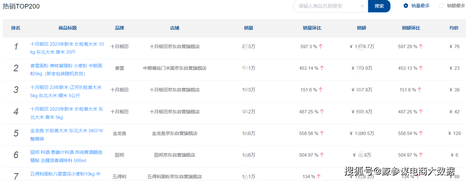Screen dimensions: 466x181
Task: Open the 五得利面粉八星雪花小麦粉 product link
Action: pos(65,174)
